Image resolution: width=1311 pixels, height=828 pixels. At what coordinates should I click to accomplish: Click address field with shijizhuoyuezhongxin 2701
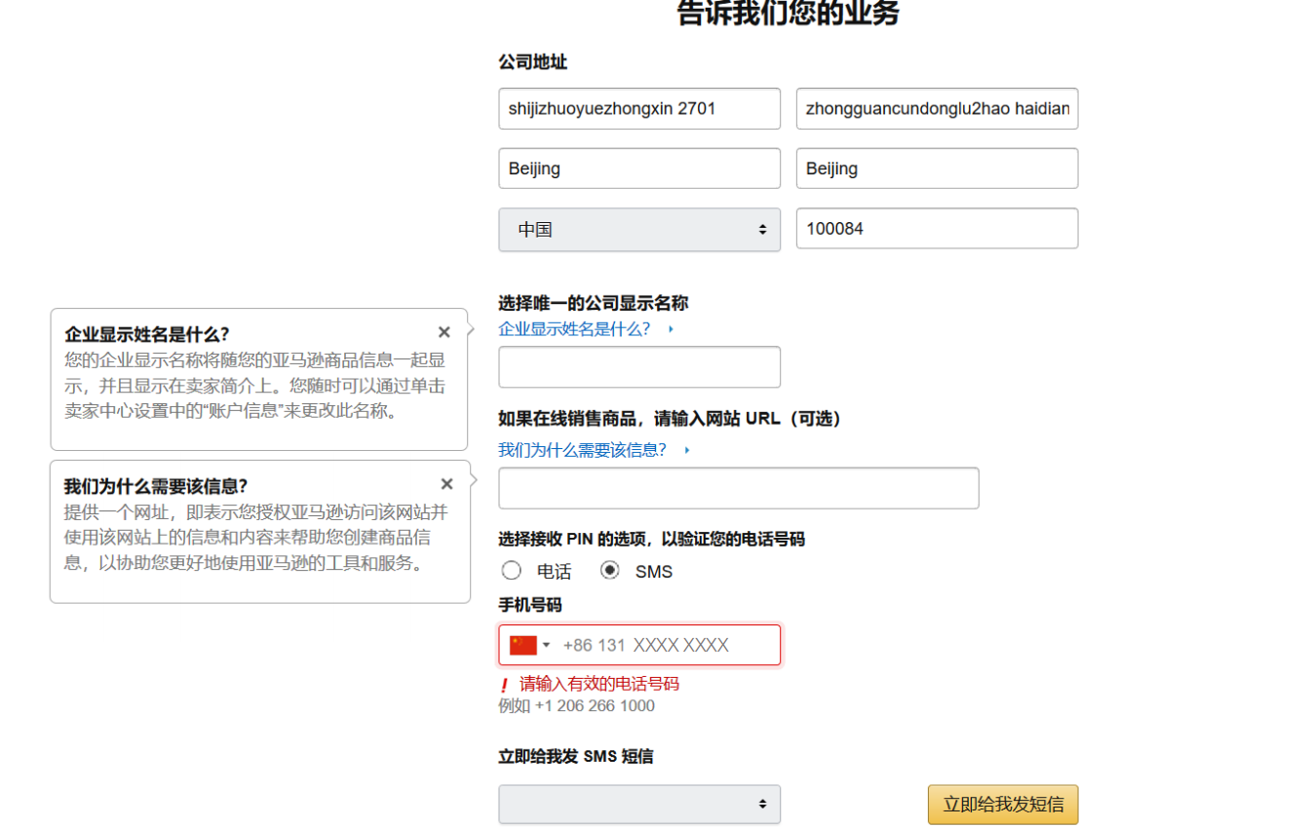[639, 108]
